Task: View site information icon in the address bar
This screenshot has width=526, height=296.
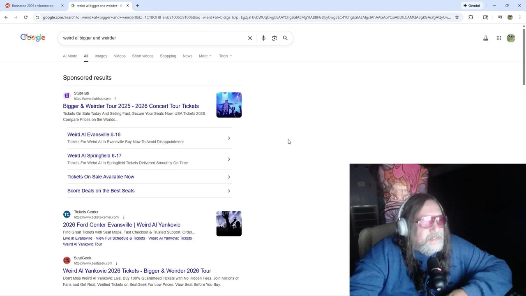Action: pos(37,17)
